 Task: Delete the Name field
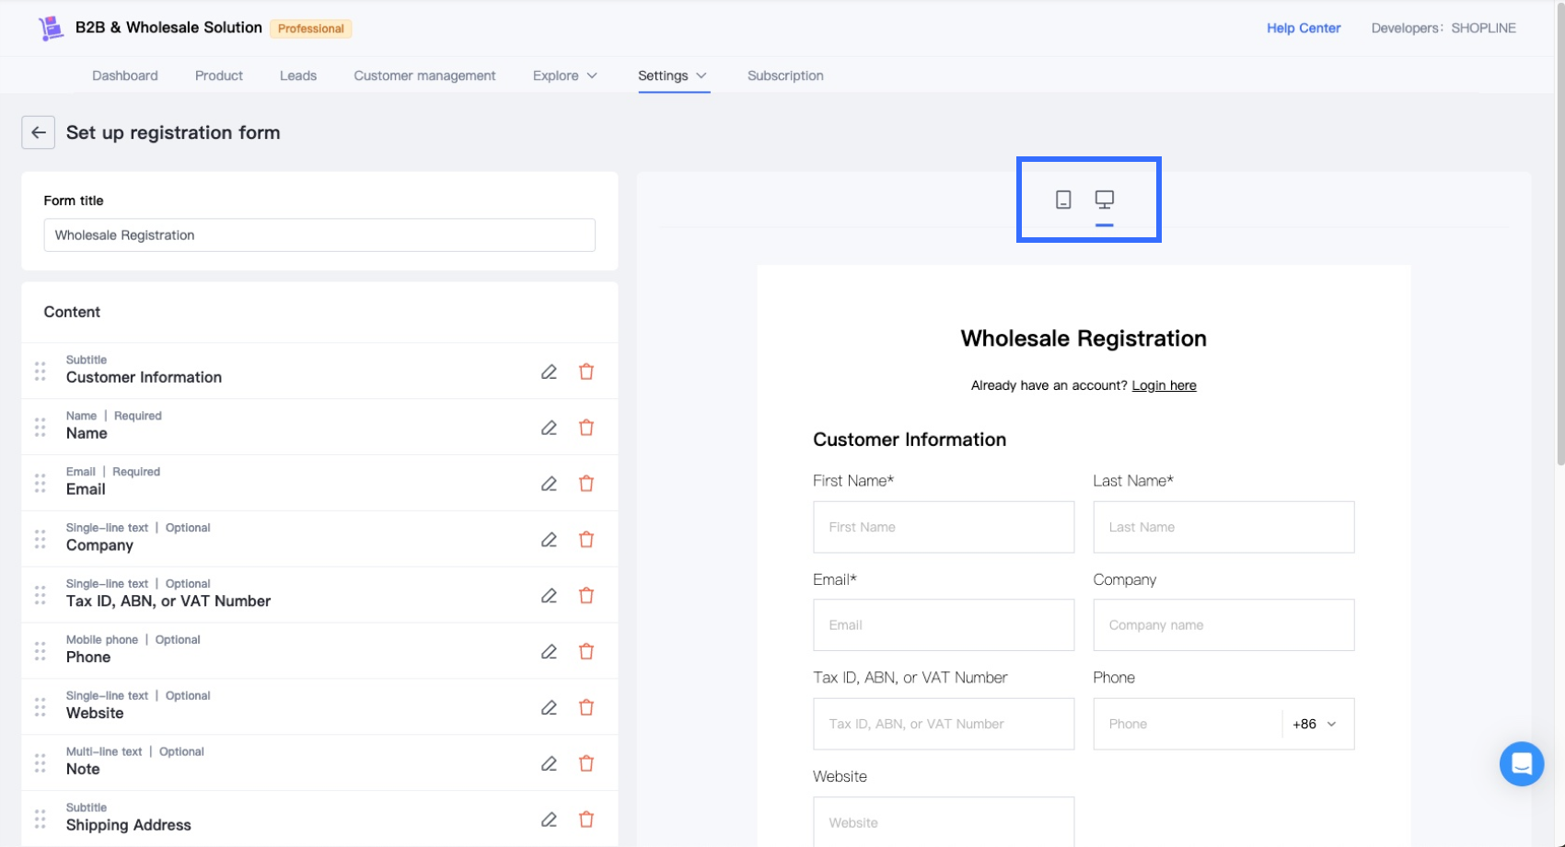[586, 428]
